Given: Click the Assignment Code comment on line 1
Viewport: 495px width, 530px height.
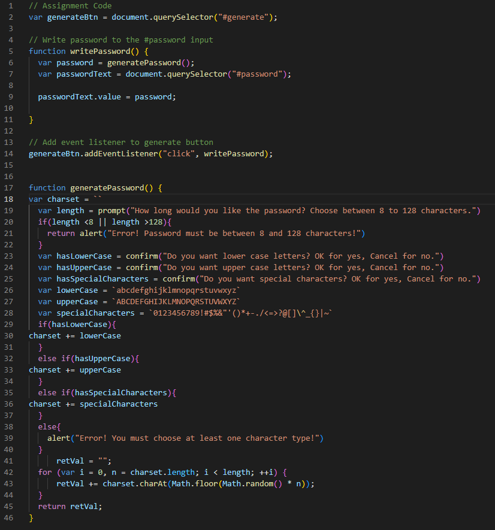Looking at the screenshot, I should 72,5.
